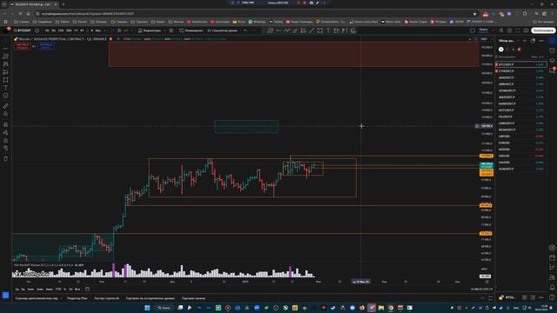The image size is (557, 313).
Task: Select the ruler measure tool
Action: (x=6, y=106)
